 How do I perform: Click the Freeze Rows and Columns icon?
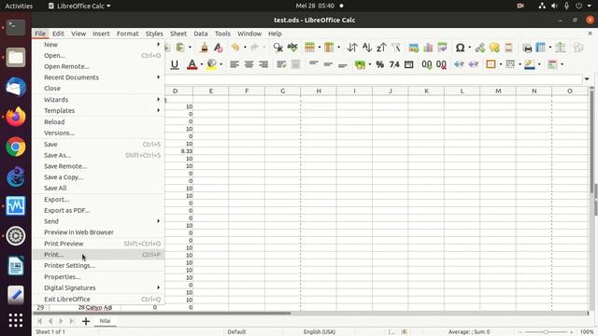[541, 48]
